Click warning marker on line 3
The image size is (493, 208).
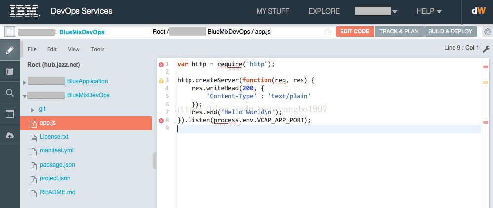[161, 81]
